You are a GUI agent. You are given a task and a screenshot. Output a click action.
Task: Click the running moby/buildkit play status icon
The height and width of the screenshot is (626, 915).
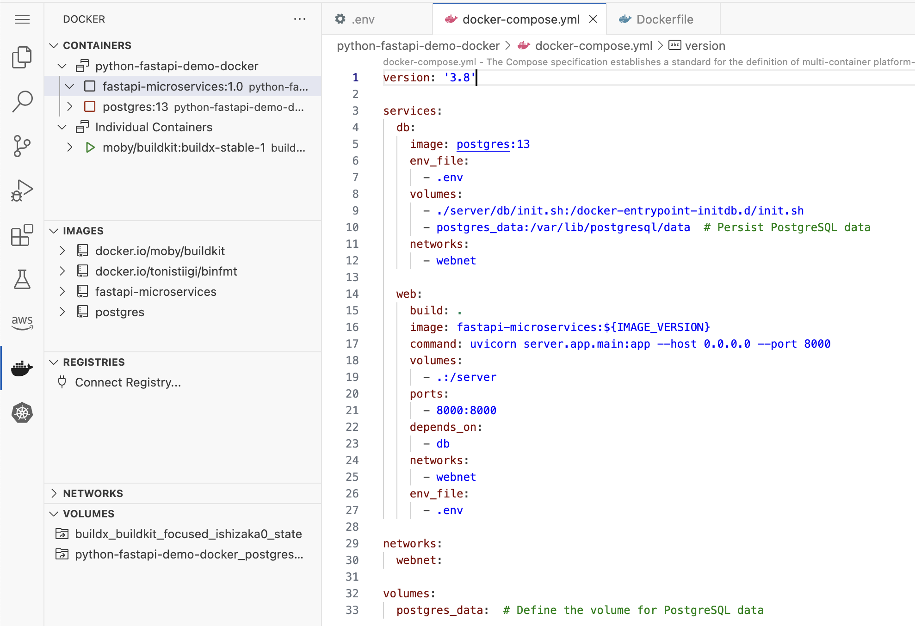tap(90, 147)
